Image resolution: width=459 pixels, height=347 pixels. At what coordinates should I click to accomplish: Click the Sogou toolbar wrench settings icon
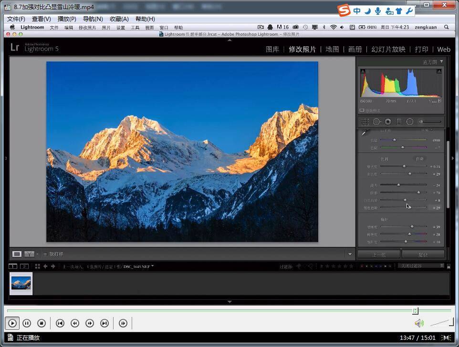[409, 11]
